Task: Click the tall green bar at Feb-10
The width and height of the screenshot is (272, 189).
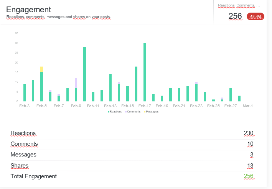Action: (x=84, y=74)
